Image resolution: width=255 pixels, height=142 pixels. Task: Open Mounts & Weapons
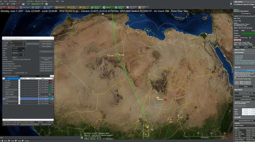(96, 7)
